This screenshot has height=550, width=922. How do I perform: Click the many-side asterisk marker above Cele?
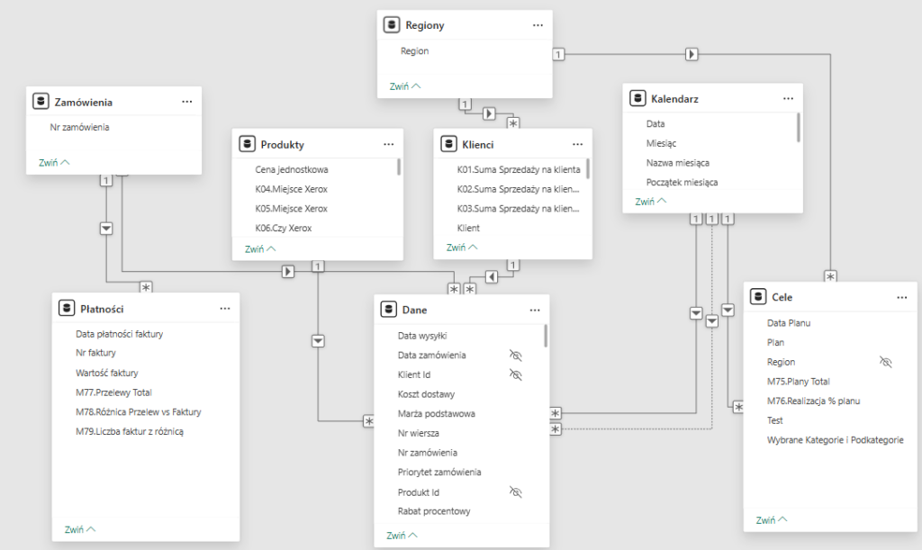tap(830, 276)
